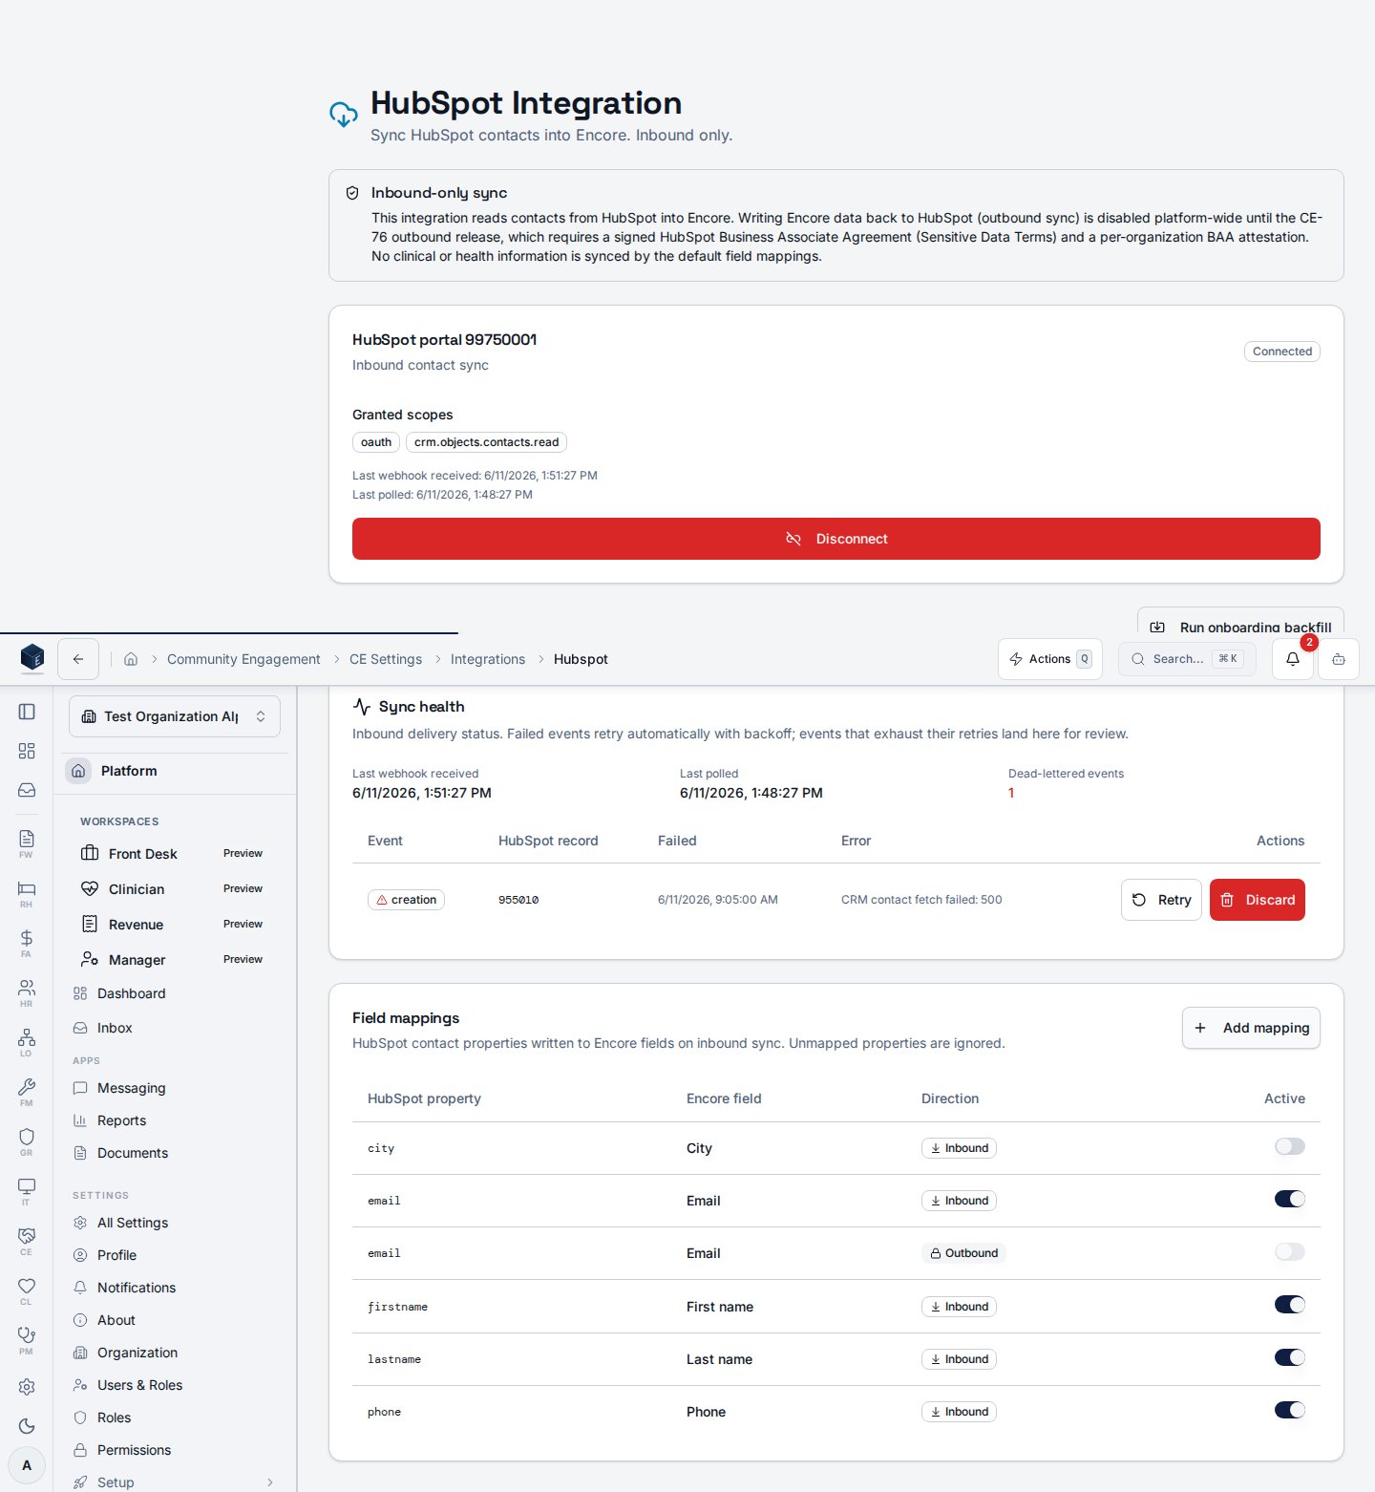Toggle the city mapping active switch
Screen dimensions: 1375x1492
(x=1289, y=1146)
